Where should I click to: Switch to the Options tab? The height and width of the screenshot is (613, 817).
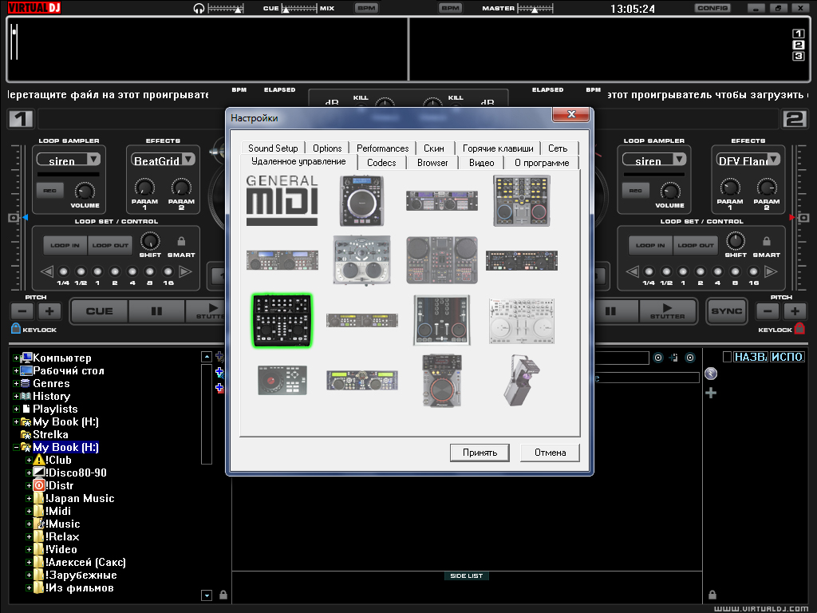pos(327,148)
